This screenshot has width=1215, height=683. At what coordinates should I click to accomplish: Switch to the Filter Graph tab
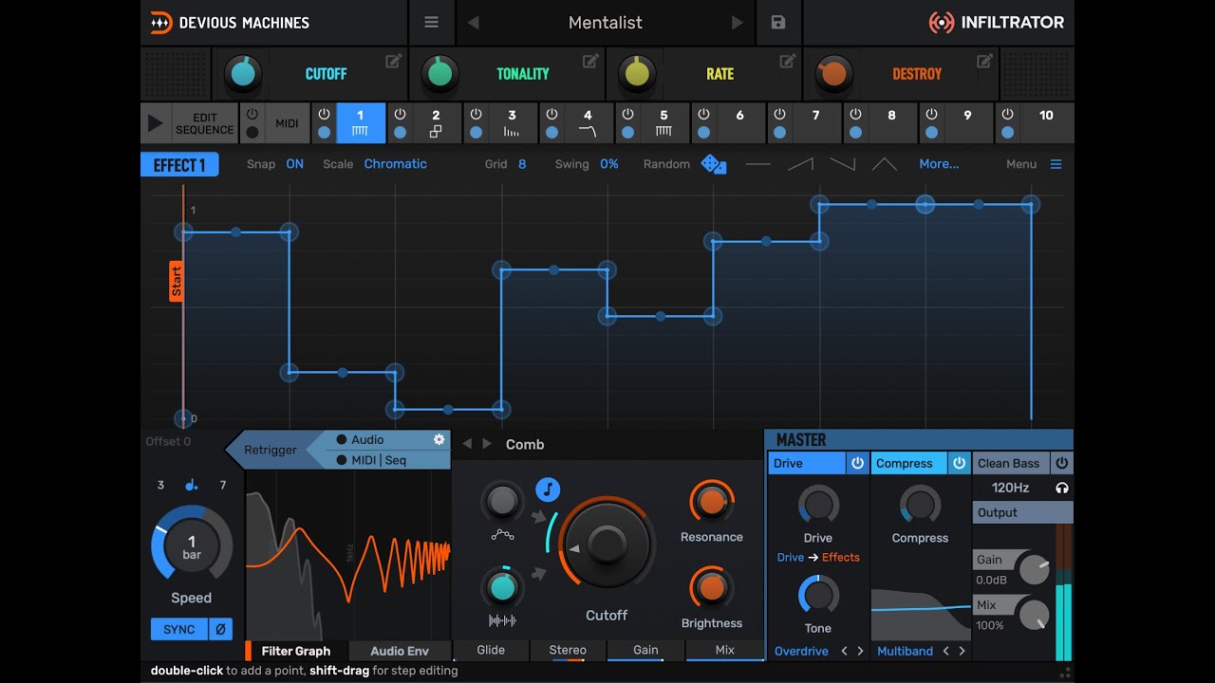(296, 651)
